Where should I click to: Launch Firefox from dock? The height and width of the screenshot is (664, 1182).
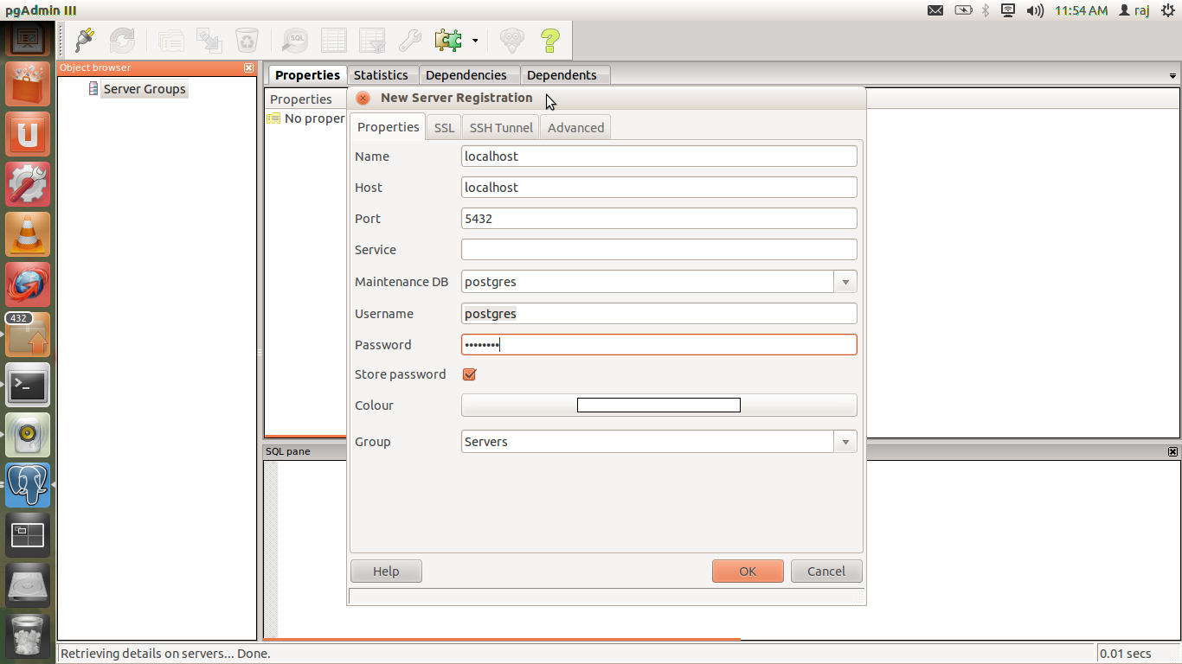(28, 285)
